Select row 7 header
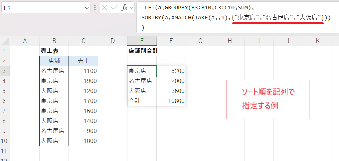 pyautogui.click(x=5, y=111)
